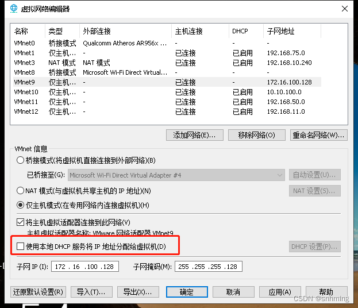The width and height of the screenshot is (358, 308).
Task: Choose the Host-only mode radio button
Action: [21, 205]
